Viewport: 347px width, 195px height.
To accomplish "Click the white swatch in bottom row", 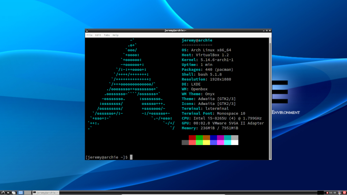I will [x=235, y=143].
